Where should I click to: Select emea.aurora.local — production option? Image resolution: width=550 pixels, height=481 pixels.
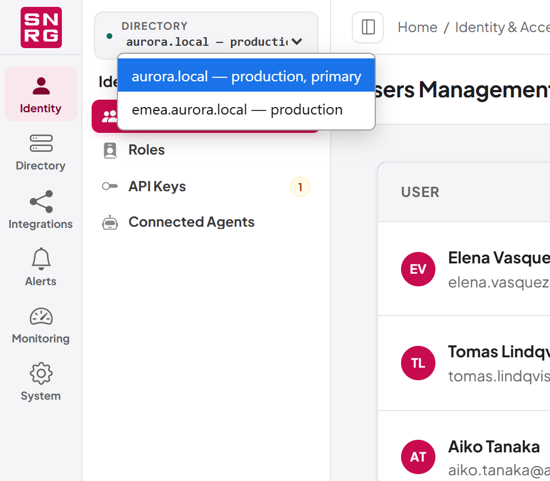coord(246,110)
